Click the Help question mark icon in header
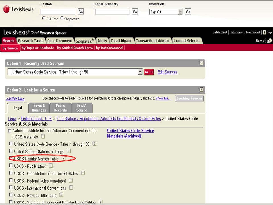This screenshot has height=205, width=273. click(264, 32)
